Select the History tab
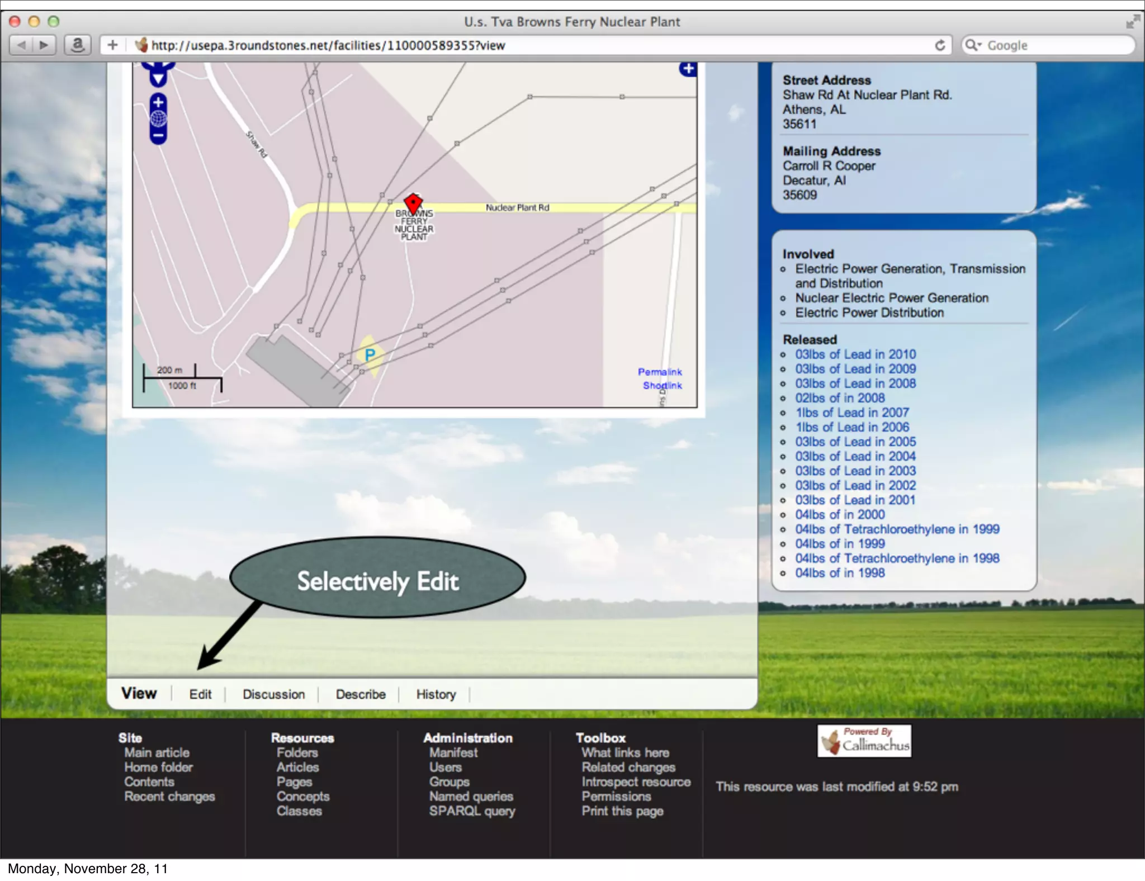The height and width of the screenshot is (881, 1145). click(436, 694)
